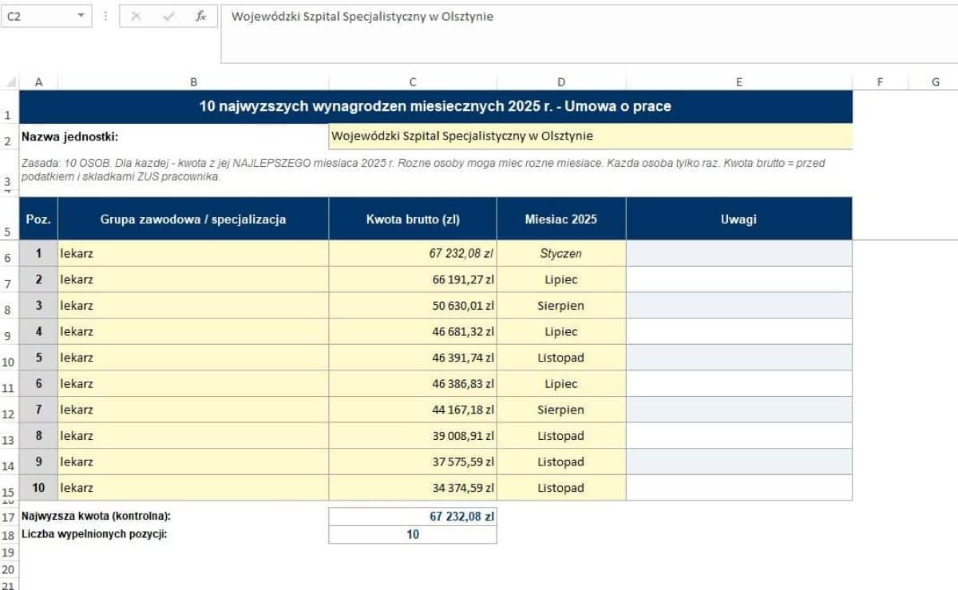
Task: Click the Uwagi header cell
Action: (739, 219)
